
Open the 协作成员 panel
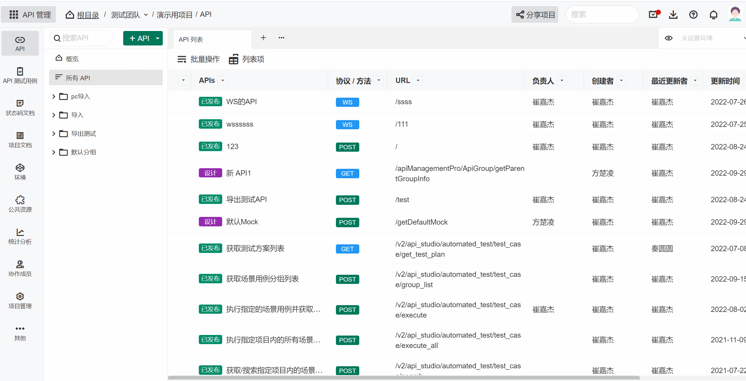click(20, 268)
